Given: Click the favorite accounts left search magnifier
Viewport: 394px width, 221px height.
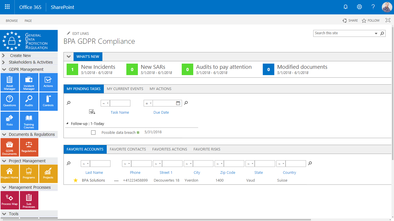Looking at the screenshot, I should [x=69, y=163].
